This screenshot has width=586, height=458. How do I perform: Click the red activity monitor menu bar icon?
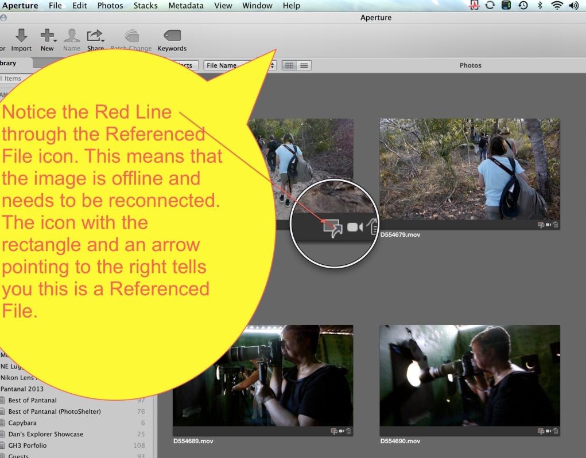[474, 5]
